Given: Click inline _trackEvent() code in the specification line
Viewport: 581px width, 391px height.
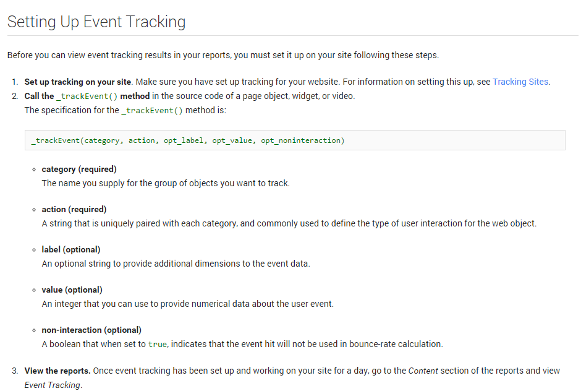Looking at the screenshot, I should click(x=152, y=111).
